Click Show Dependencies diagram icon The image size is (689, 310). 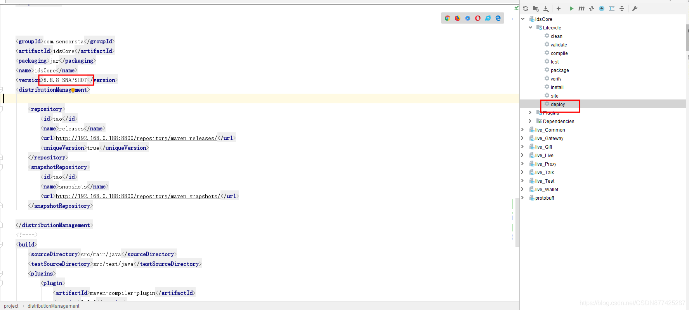(612, 9)
